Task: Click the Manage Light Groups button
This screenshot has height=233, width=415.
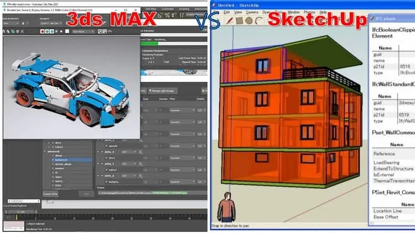Action: [163, 91]
